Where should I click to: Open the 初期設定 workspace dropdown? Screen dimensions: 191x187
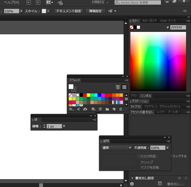(100, 2)
